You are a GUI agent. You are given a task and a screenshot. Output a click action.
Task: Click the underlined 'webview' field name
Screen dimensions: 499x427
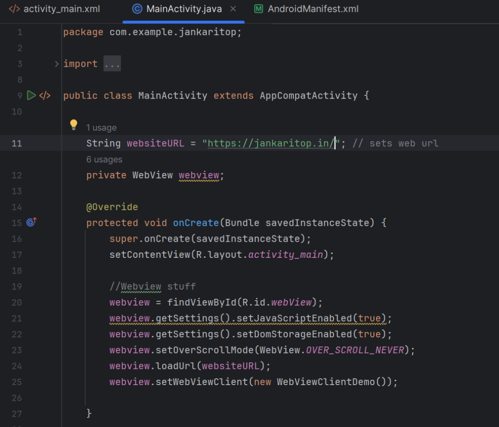point(199,175)
